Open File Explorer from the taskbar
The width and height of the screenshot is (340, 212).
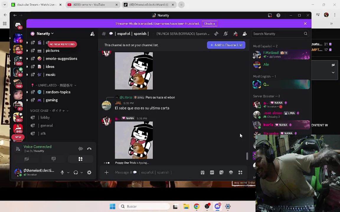(x=186, y=206)
